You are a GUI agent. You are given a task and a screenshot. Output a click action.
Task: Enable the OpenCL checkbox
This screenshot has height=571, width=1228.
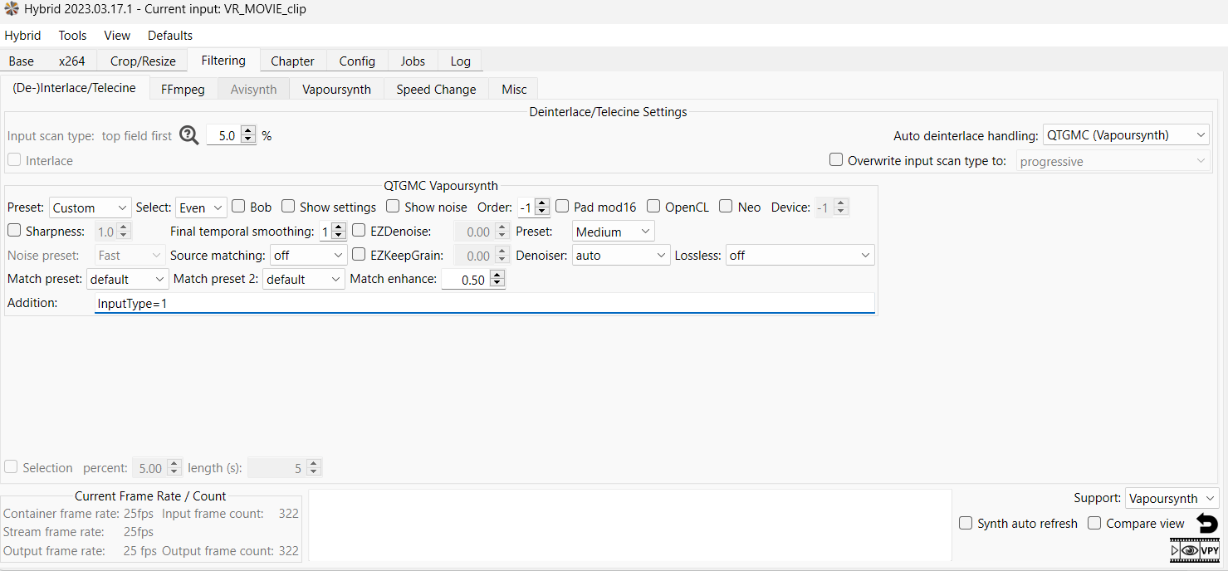click(x=653, y=207)
